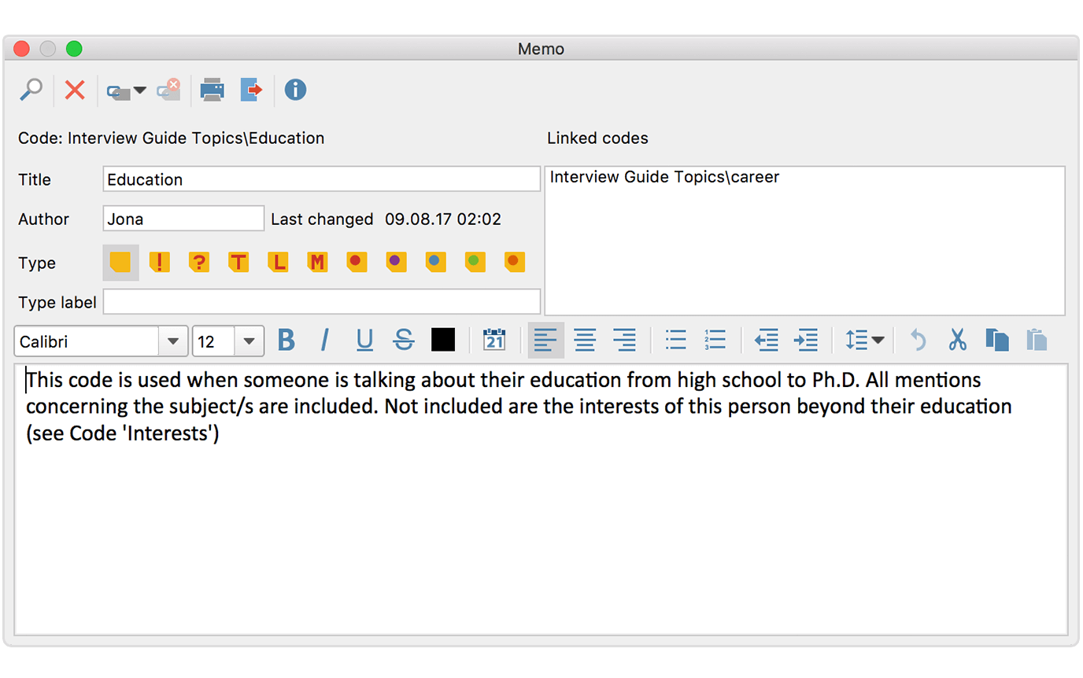This screenshot has height=678, width=1083.
Task: Toggle italic formatting
Action: 325,341
